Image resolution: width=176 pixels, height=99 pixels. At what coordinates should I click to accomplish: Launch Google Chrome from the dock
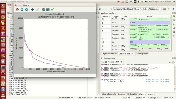pyautogui.click(x=3, y=17)
